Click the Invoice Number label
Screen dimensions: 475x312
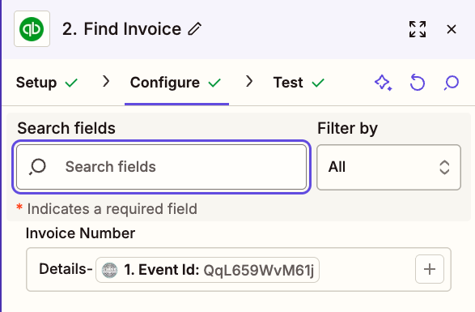[80, 233]
